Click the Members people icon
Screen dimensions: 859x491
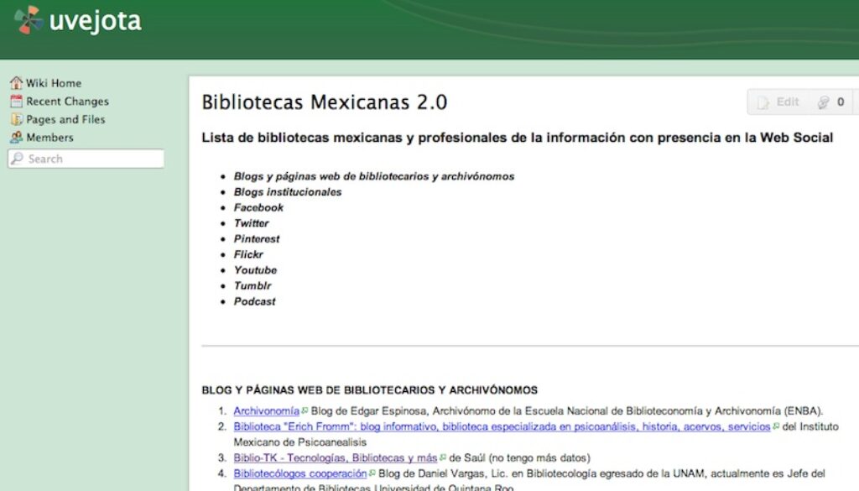point(15,137)
